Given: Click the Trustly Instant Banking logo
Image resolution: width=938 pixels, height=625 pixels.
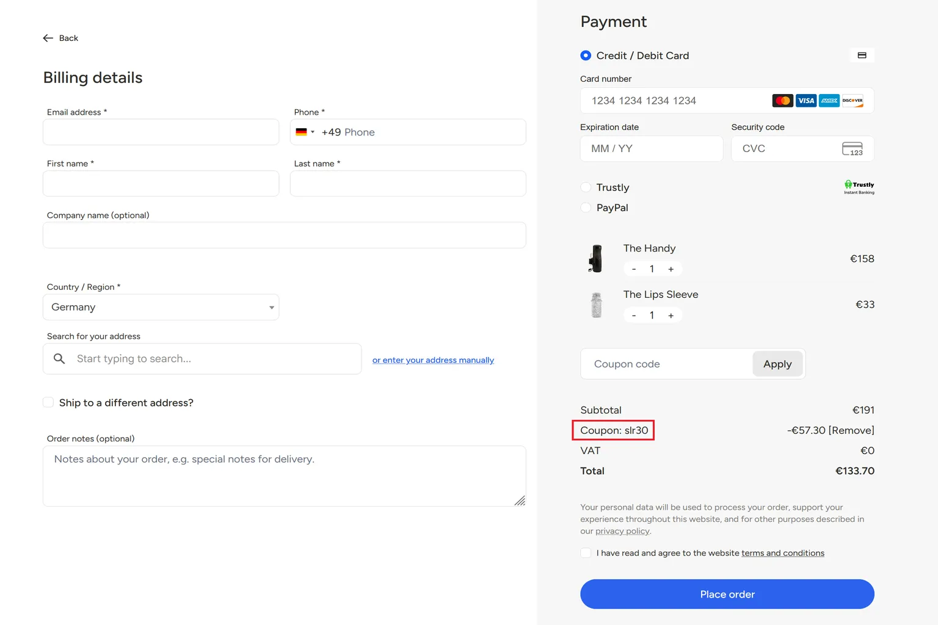Looking at the screenshot, I should (x=859, y=187).
